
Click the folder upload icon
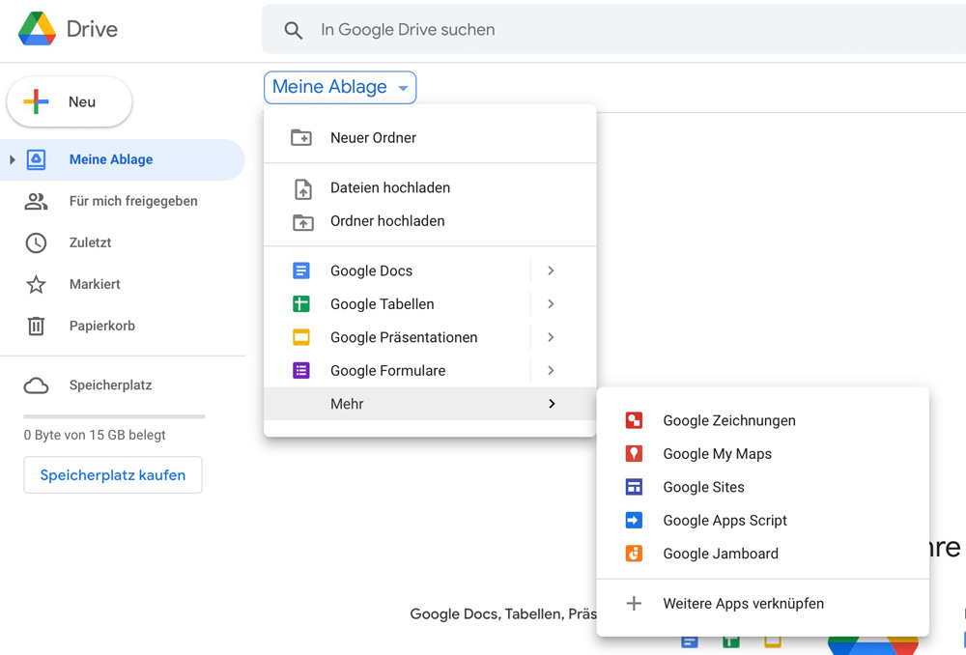coord(302,222)
